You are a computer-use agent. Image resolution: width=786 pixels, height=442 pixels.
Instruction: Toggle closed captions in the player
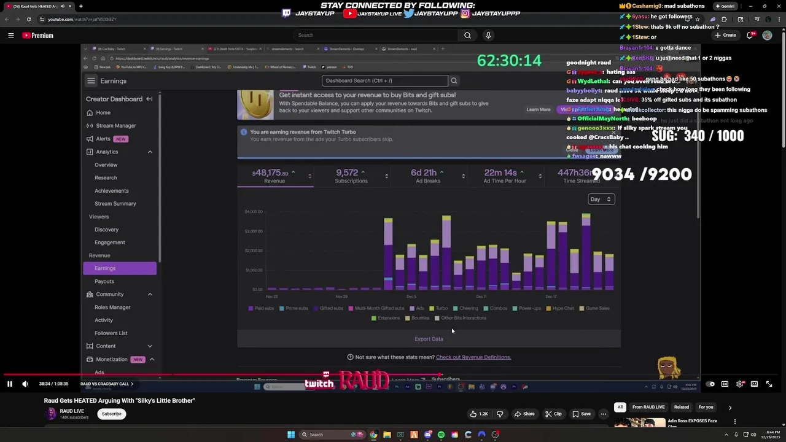click(725, 384)
